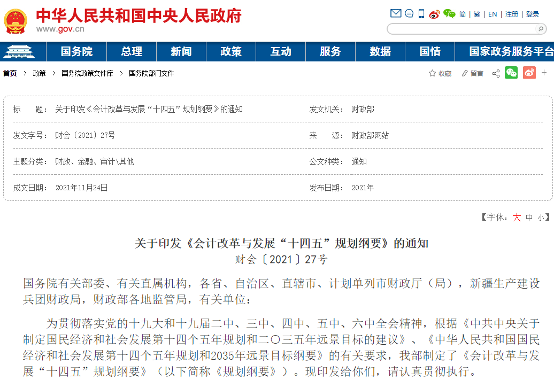Click the share network icon above the article
Viewport: 554px width, 380px height.
(x=496, y=73)
